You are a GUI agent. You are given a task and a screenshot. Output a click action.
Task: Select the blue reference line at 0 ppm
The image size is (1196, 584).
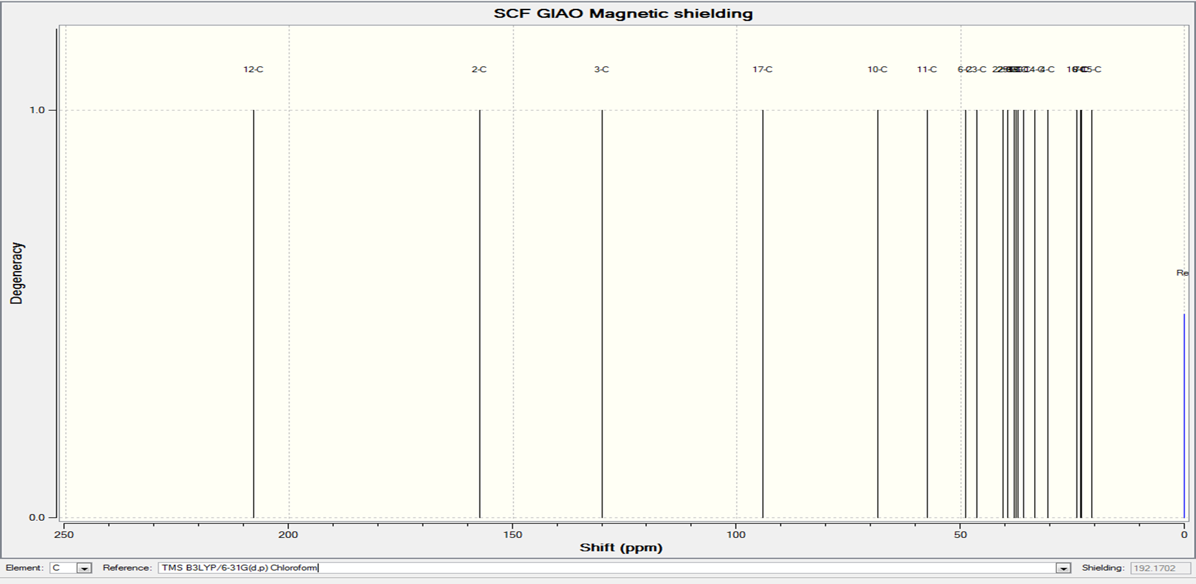[x=1184, y=415]
